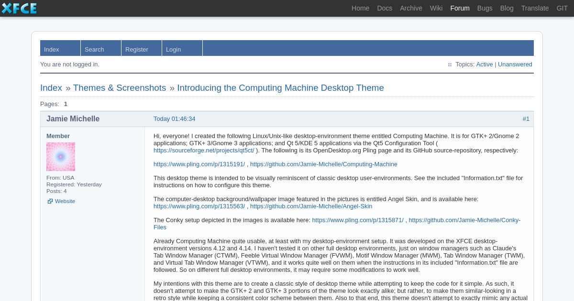The width and height of the screenshot is (574, 301).
Task: Open the Register tab
Action: [142, 48]
